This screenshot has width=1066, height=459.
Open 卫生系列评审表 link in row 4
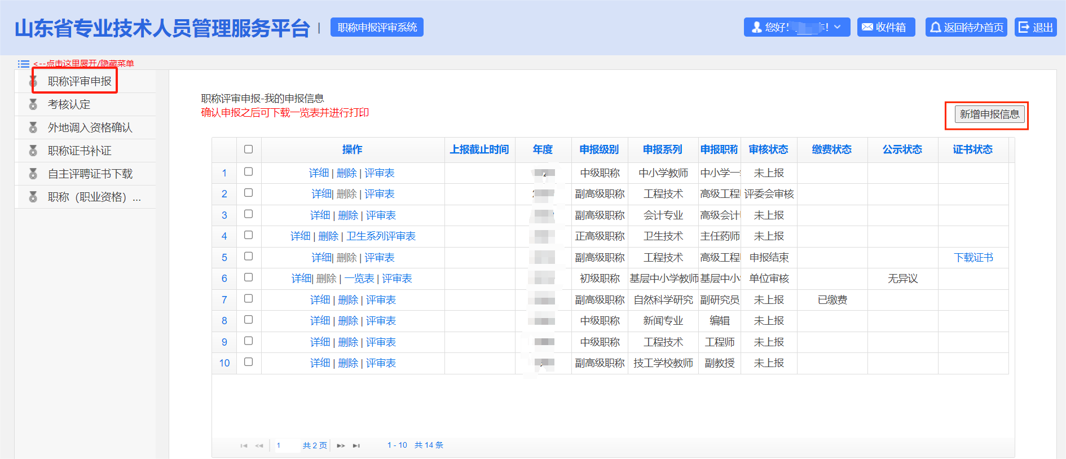(381, 236)
